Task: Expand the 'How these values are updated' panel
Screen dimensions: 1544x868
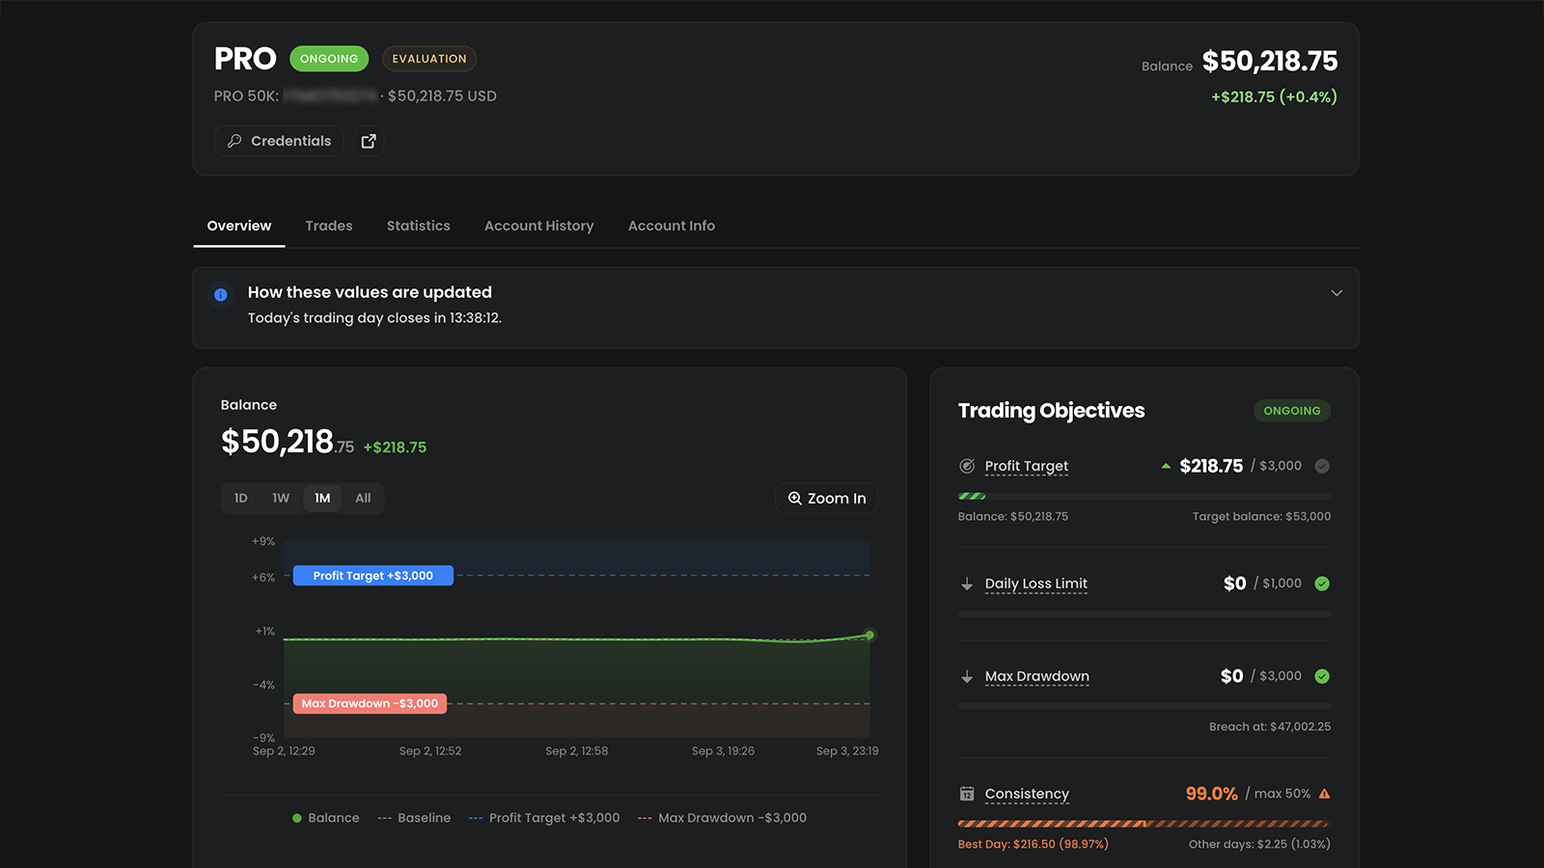Action: pyautogui.click(x=1337, y=293)
